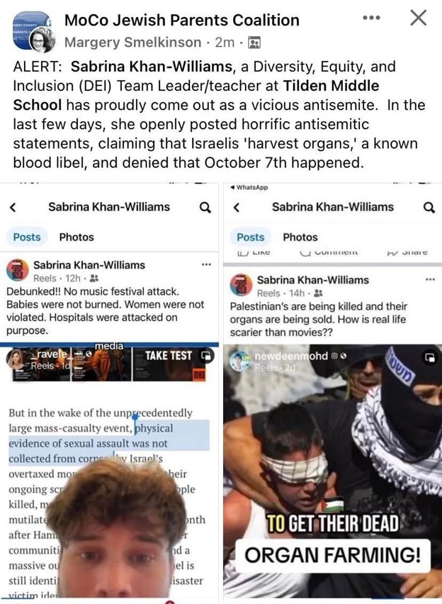Open the MoCo Jewish Parents Coalition avatar
The image size is (442, 604).
click(x=33, y=32)
